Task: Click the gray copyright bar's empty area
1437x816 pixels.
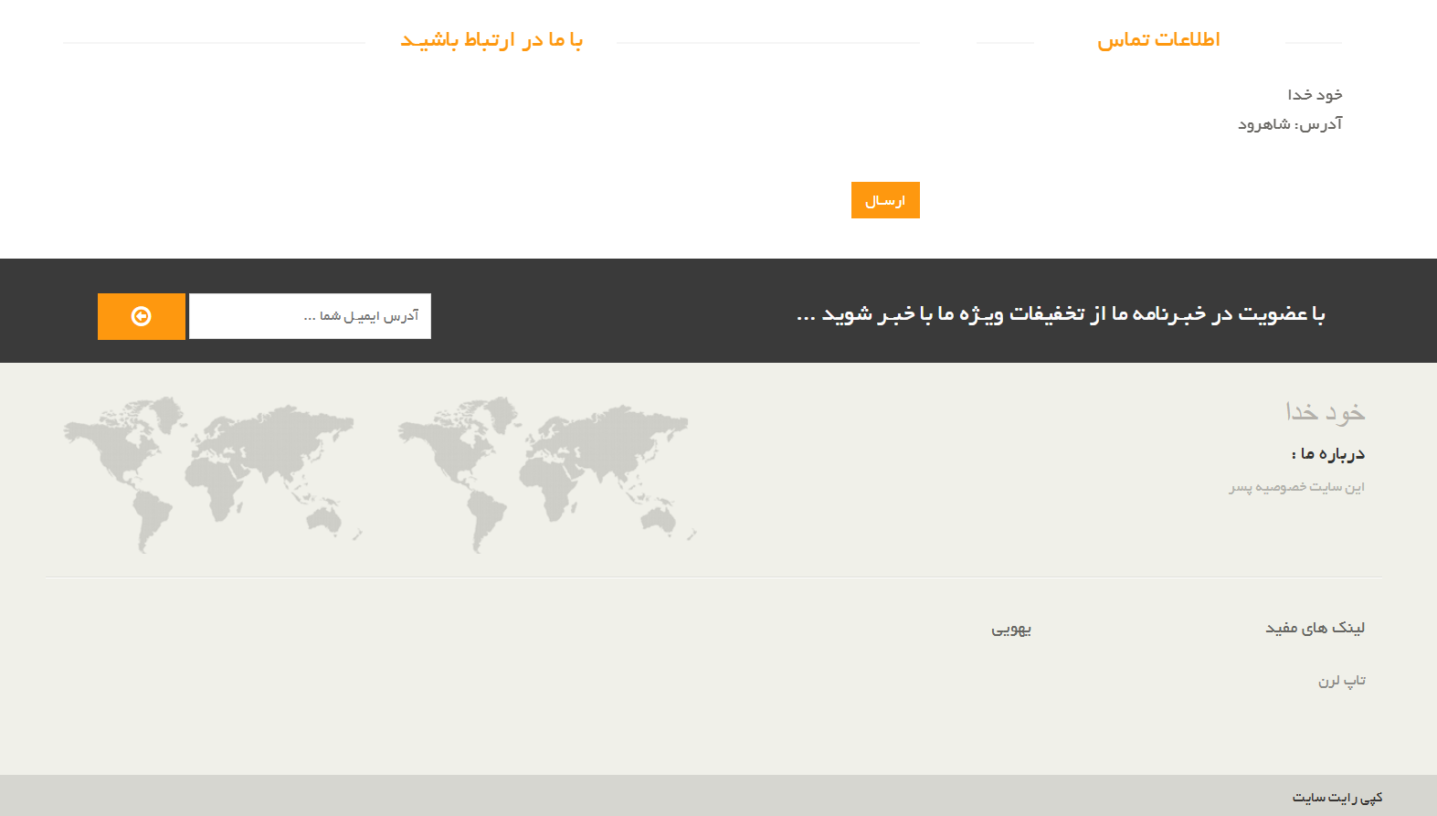Action: point(639,796)
